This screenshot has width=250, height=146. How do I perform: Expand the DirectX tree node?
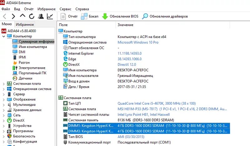[x=4, y=120]
